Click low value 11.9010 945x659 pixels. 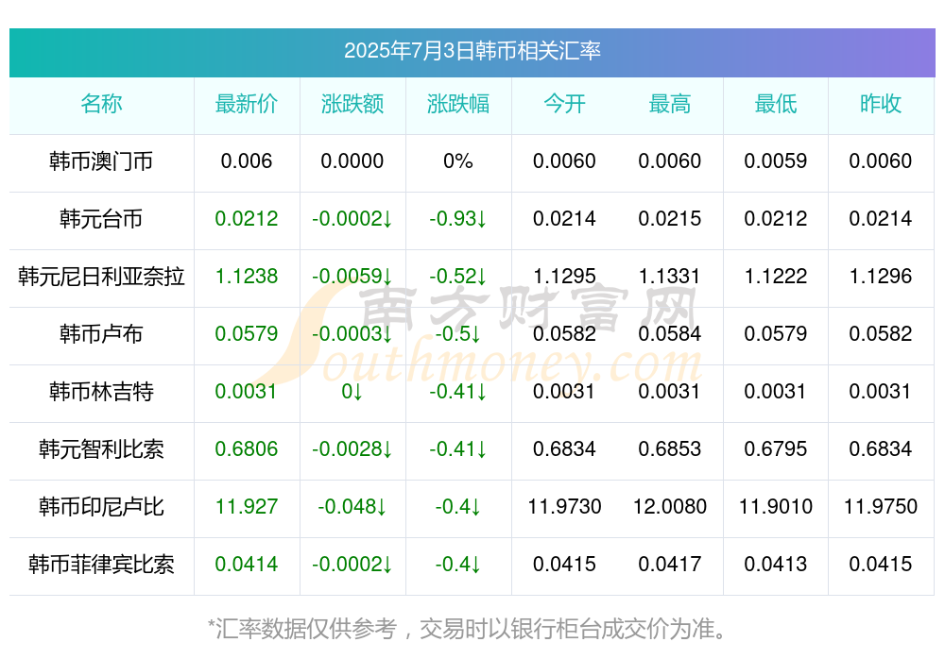pyautogui.click(x=776, y=507)
